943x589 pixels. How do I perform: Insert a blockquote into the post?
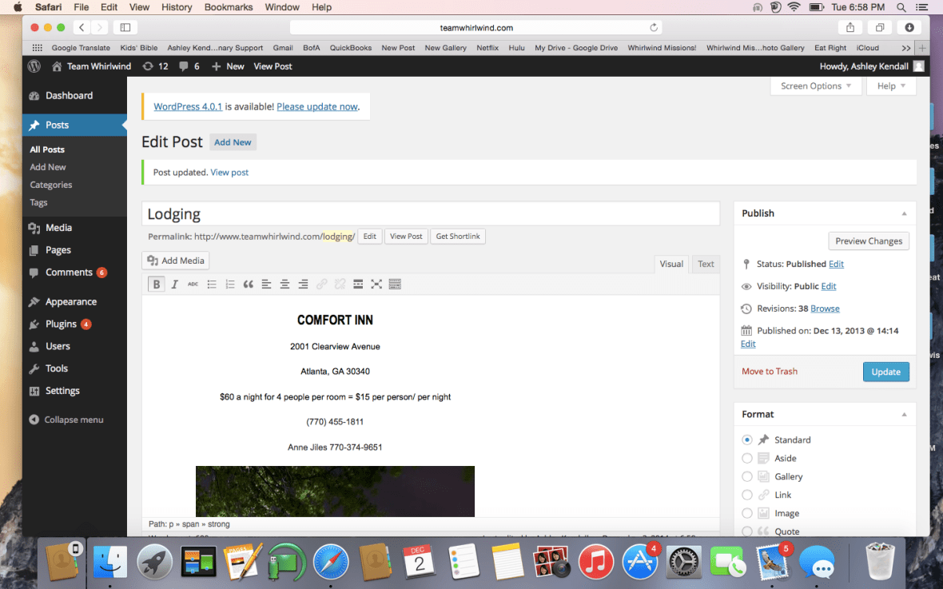(248, 284)
